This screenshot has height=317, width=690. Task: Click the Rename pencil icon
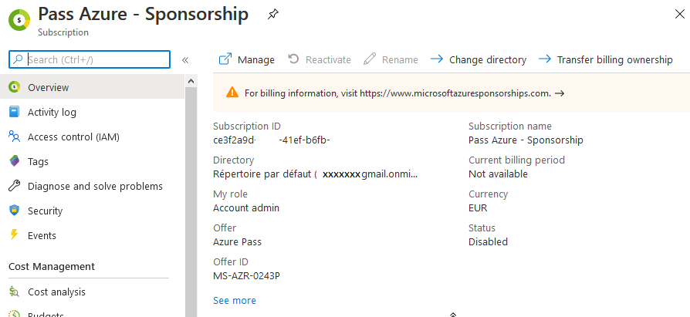(x=370, y=59)
